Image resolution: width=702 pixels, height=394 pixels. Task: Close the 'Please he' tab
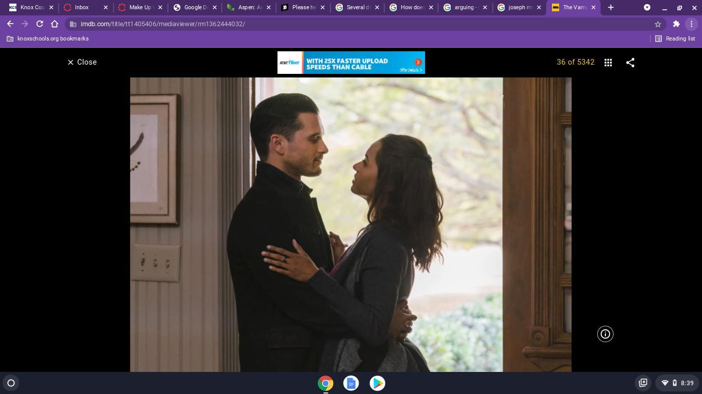[x=323, y=8]
